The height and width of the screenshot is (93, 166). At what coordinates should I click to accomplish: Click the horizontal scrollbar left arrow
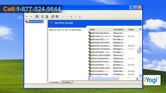point(89,79)
